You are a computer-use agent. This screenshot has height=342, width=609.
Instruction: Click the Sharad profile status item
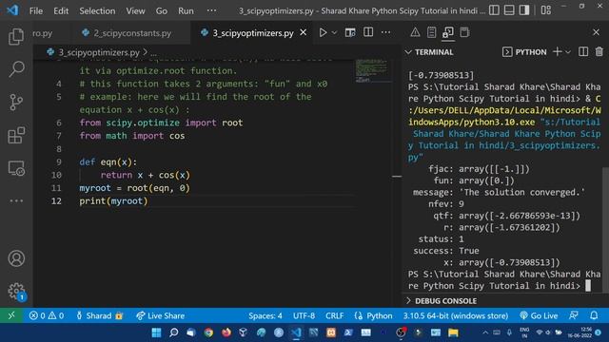click(x=99, y=315)
